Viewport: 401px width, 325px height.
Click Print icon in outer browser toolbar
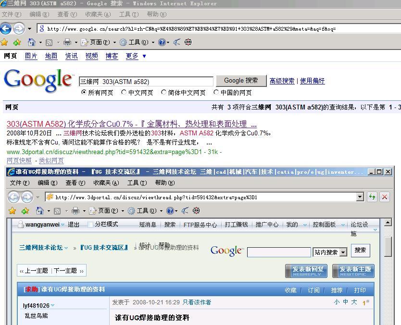pyautogui.click(x=67, y=42)
